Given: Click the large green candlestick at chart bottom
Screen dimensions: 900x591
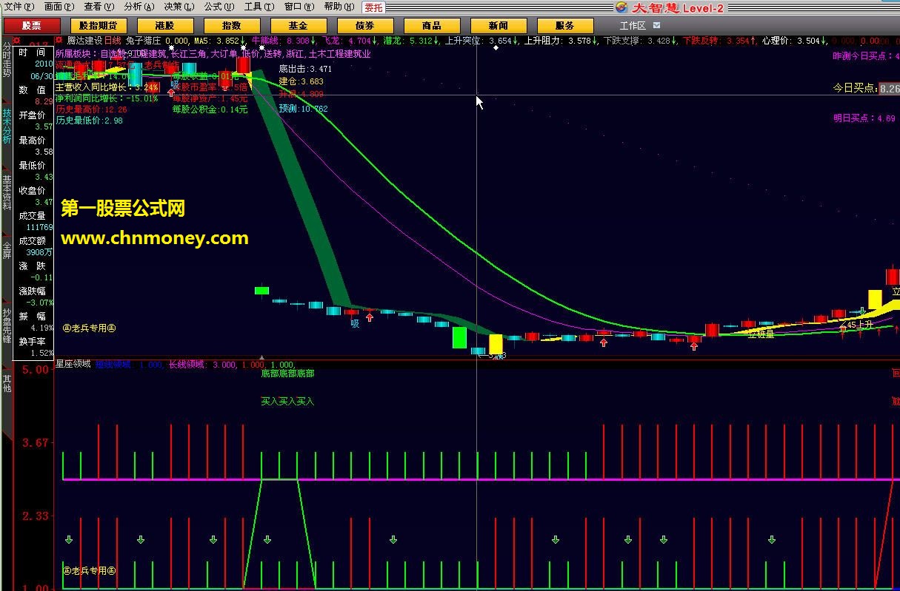Looking at the screenshot, I should pyautogui.click(x=459, y=337).
